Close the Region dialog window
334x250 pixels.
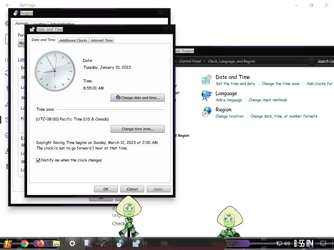pyautogui.click(x=162, y=13)
